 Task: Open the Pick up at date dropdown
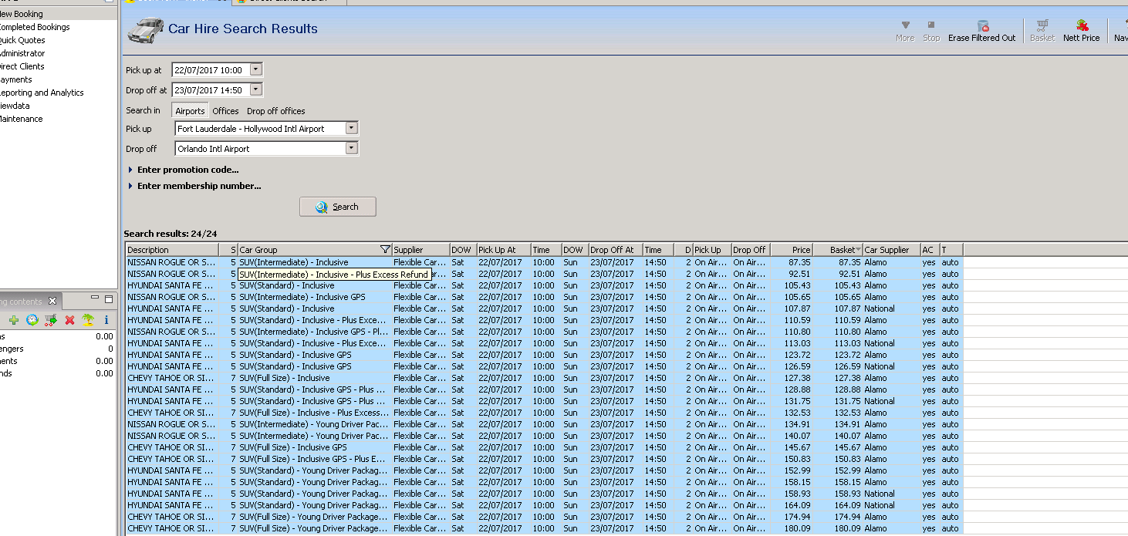click(x=256, y=69)
